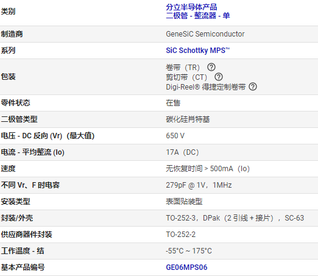The width and height of the screenshot is (318, 276).
Task: Click the 卷带 (TR) packaging text
Action: [183, 67]
